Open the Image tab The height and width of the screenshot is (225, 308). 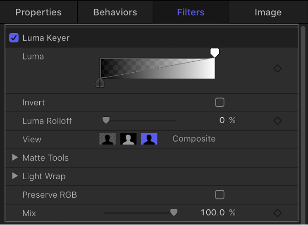point(268,12)
